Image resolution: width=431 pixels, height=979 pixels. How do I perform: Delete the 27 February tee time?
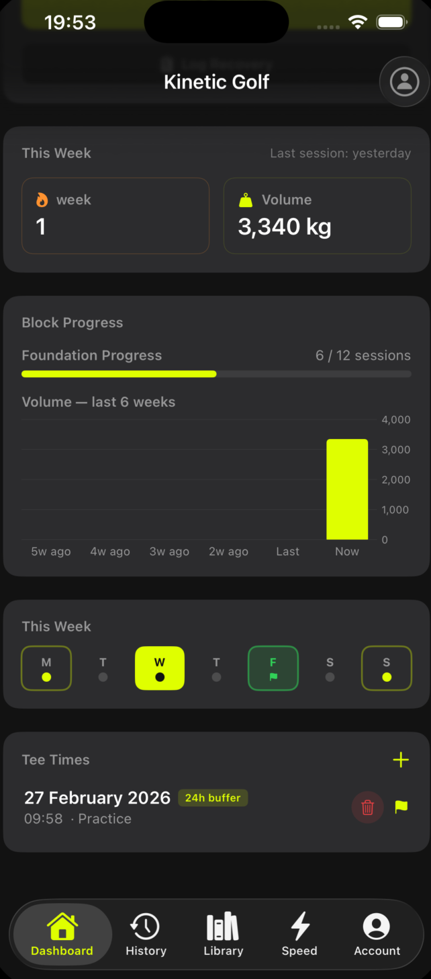(x=367, y=807)
